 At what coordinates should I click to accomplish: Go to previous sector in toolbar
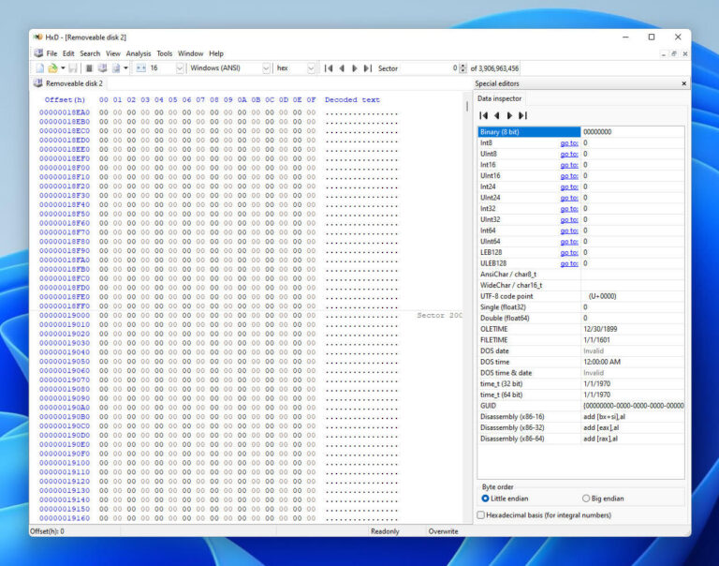(342, 68)
